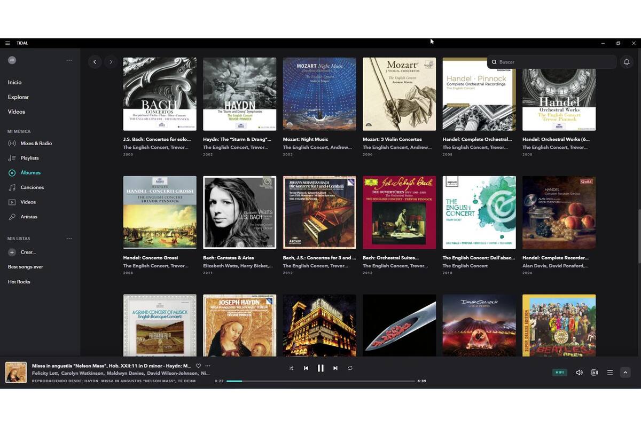The height and width of the screenshot is (427, 641).
Task: Expand the now playing panel with the chevron
Action: click(x=625, y=373)
